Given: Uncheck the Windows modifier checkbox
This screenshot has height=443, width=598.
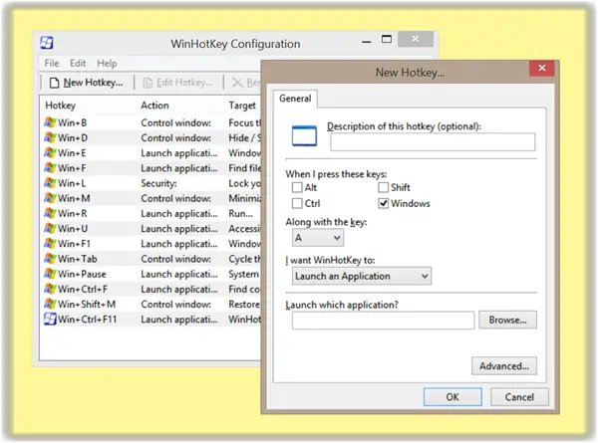Looking at the screenshot, I should pos(384,203).
